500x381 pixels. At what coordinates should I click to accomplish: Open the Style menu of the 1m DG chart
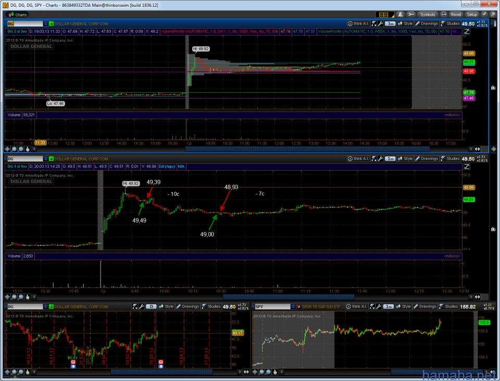tap(405, 158)
